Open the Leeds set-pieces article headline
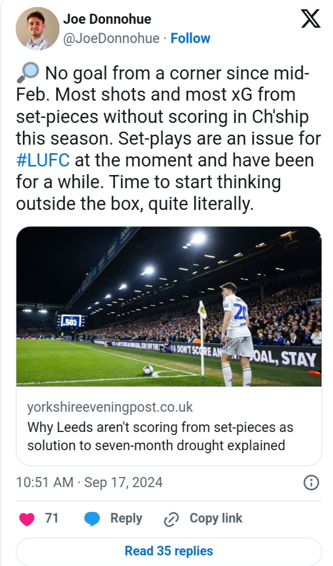The height and width of the screenshot is (566, 333). pos(160,437)
